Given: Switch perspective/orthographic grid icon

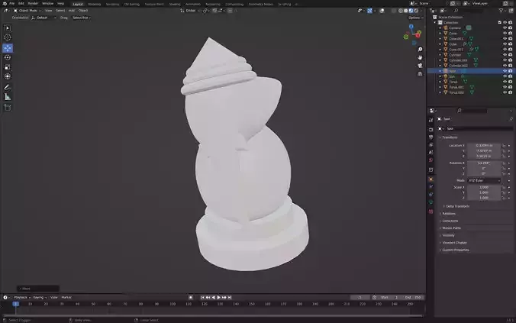Looking at the screenshot, I should coord(420,74).
